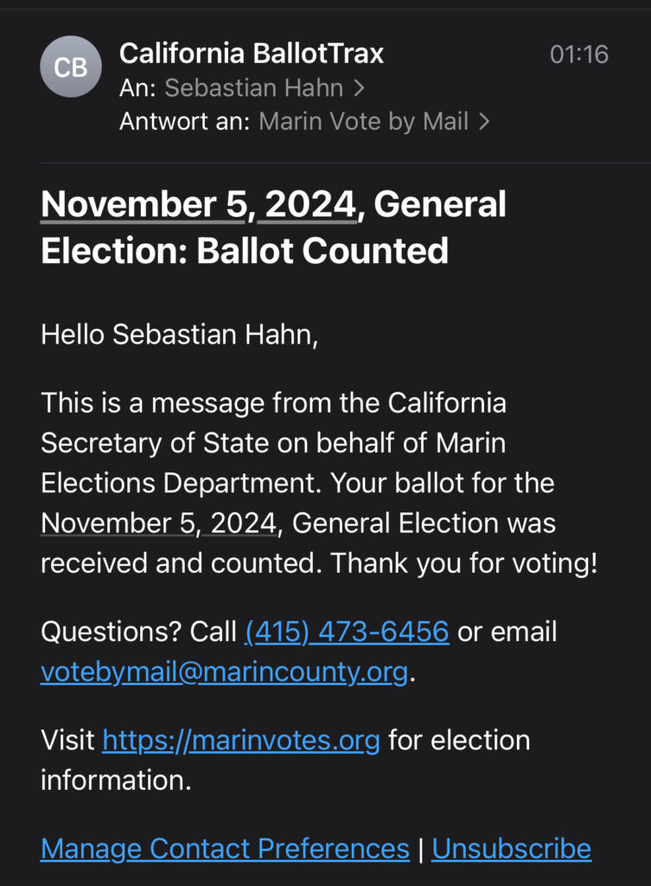
Task: Open the Manage Contact Preferences link
Action: point(225,849)
